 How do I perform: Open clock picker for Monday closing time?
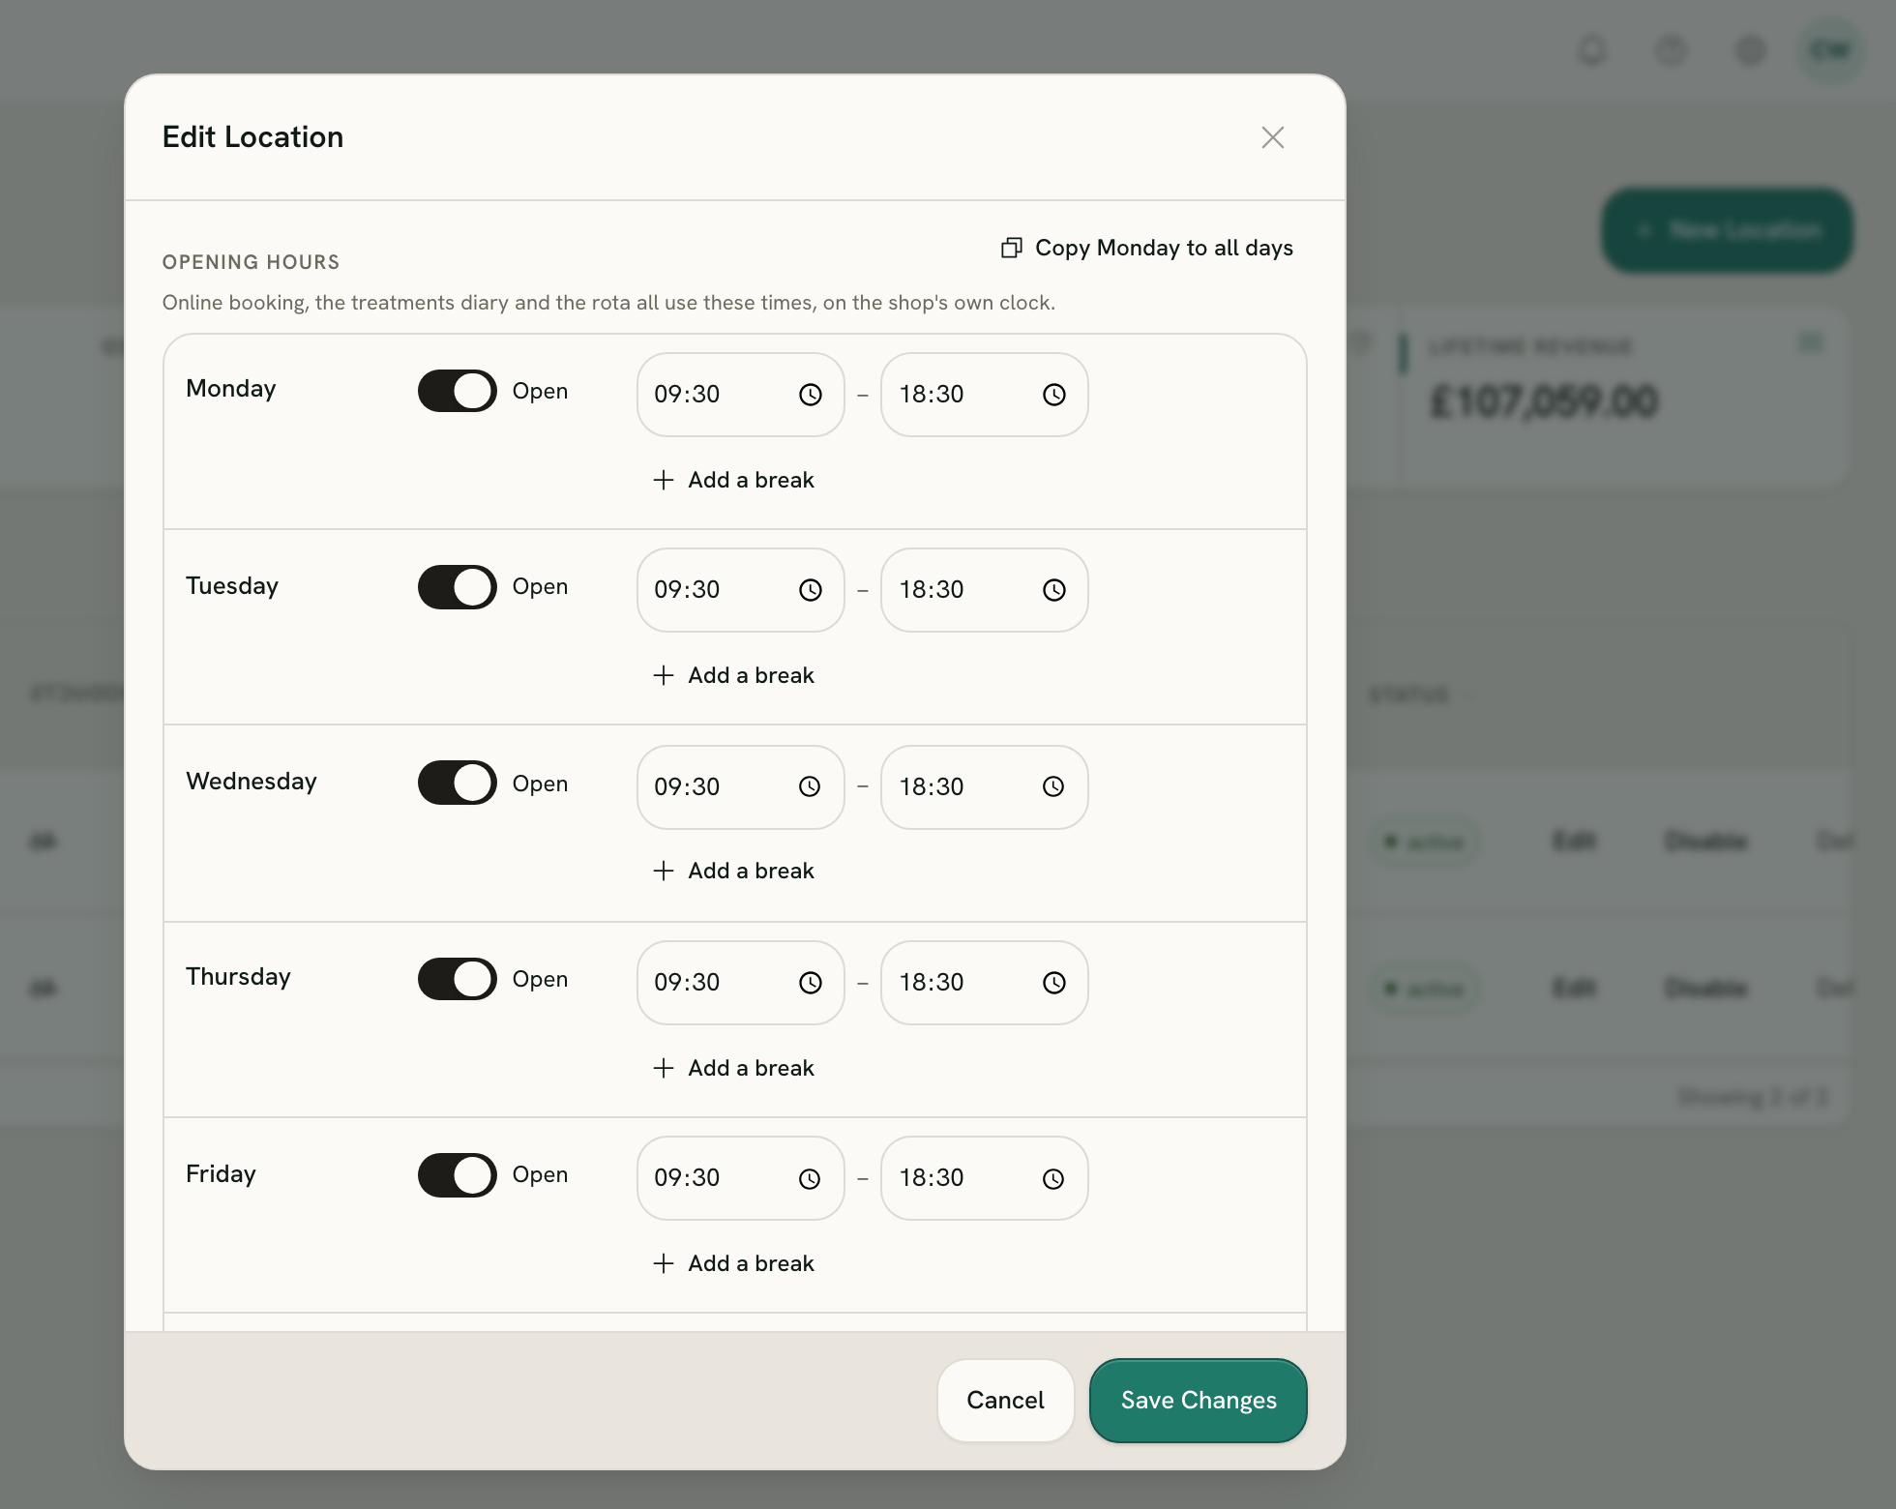pyautogui.click(x=1054, y=395)
